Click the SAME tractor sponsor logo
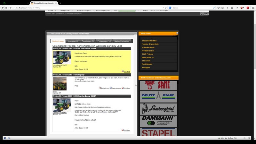This screenshot has height=144, width=256. [158, 85]
